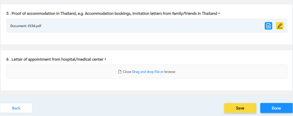Save the form with the yellow Save button
This screenshot has height=116, width=293.
click(240, 108)
